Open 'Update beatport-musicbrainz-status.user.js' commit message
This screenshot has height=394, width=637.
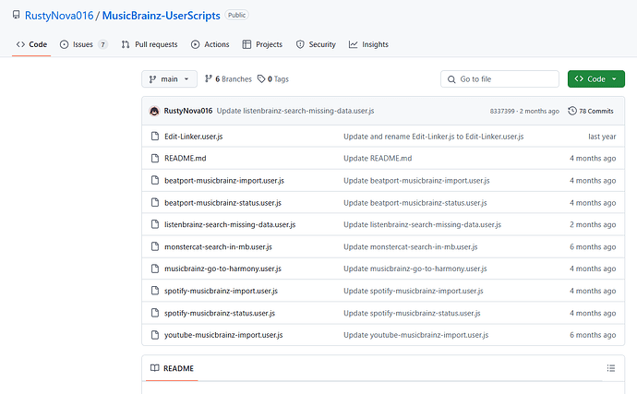(x=415, y=203)
